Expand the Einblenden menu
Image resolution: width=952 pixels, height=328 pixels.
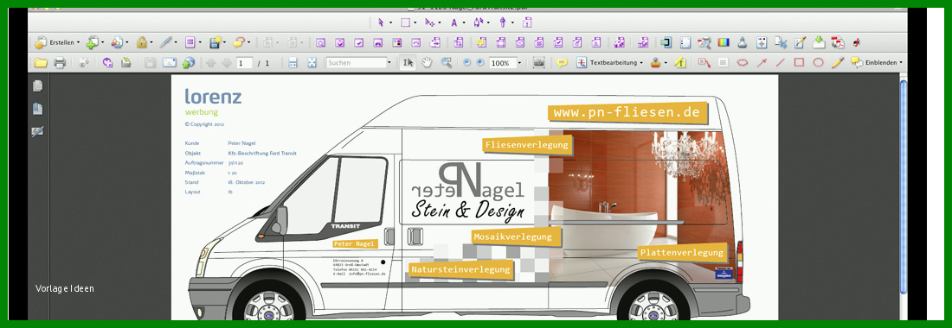[x=876, y=62]
